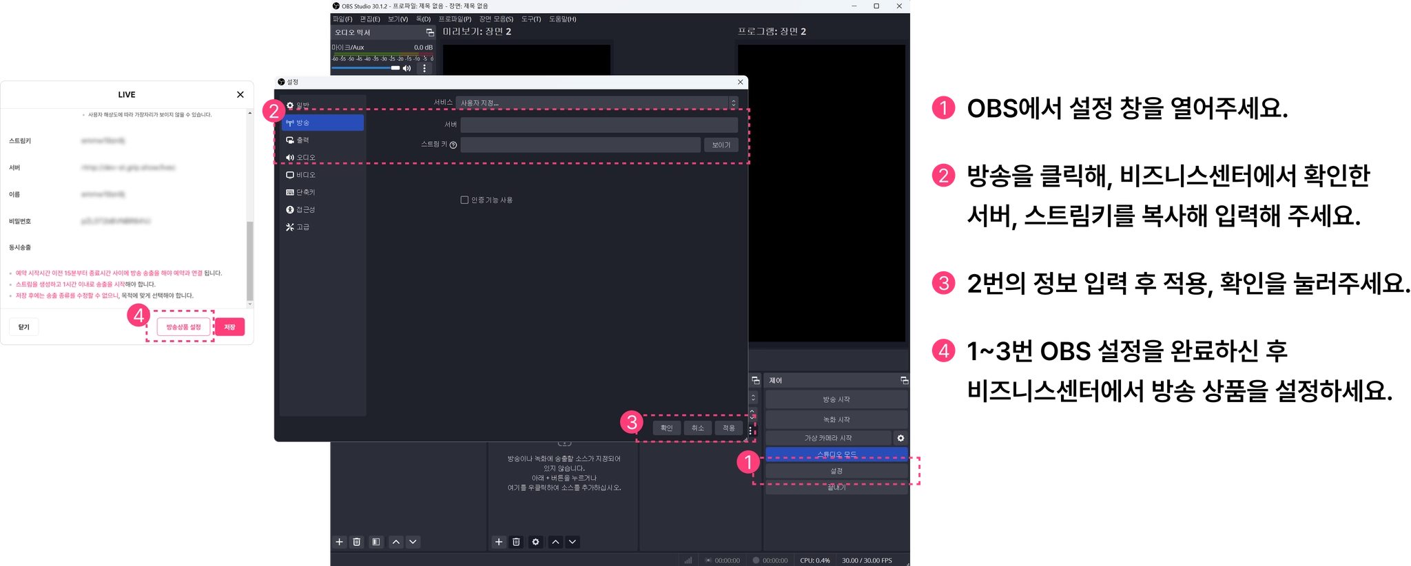1411x566 pixels.
Task: Click the 적용 button
Action: click(729, 428)
